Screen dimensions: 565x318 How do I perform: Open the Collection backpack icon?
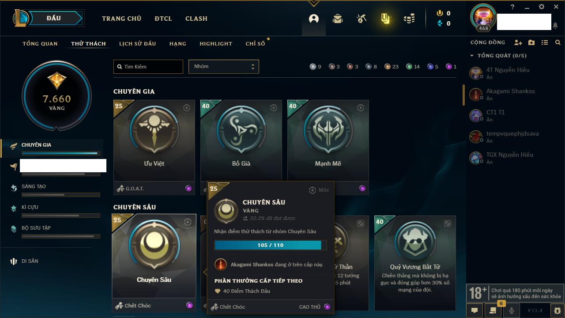338,19
